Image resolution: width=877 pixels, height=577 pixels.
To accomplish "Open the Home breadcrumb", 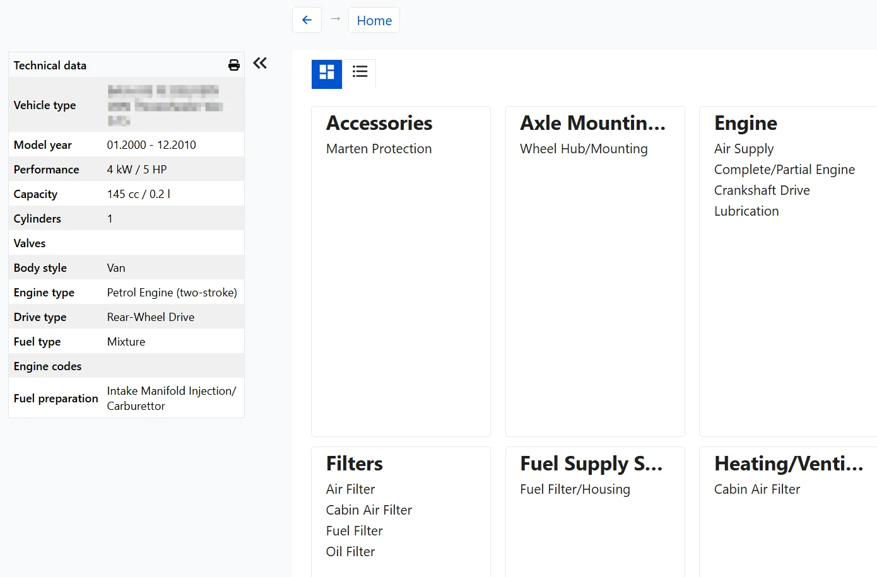I will [x=374, y=20].
